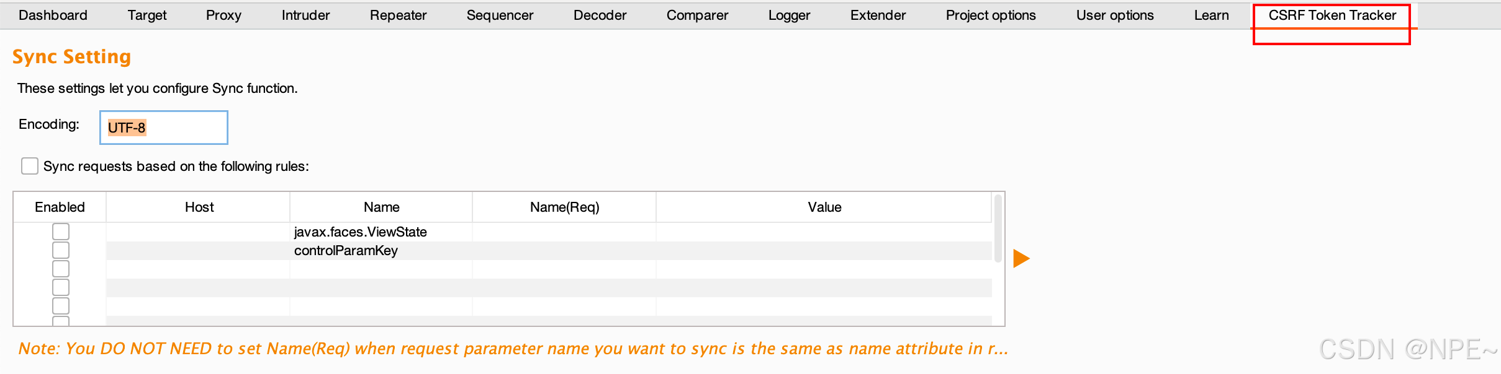Go to the Intruder tab
Image resolution: width=1501 pixels, height=374 pixels.
(x=305, y=15)
